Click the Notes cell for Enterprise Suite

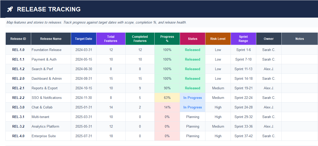pyautogui.click(x=300, y=136)
